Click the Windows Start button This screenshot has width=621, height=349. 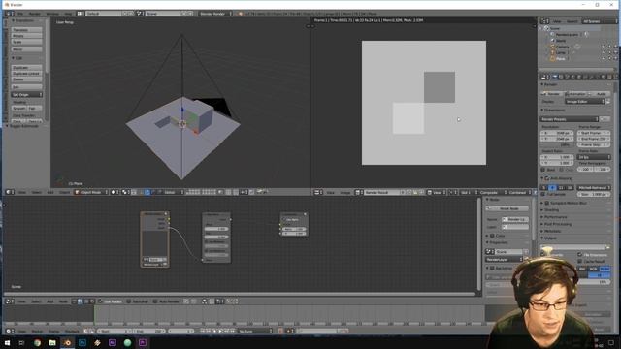pos(7,342)
